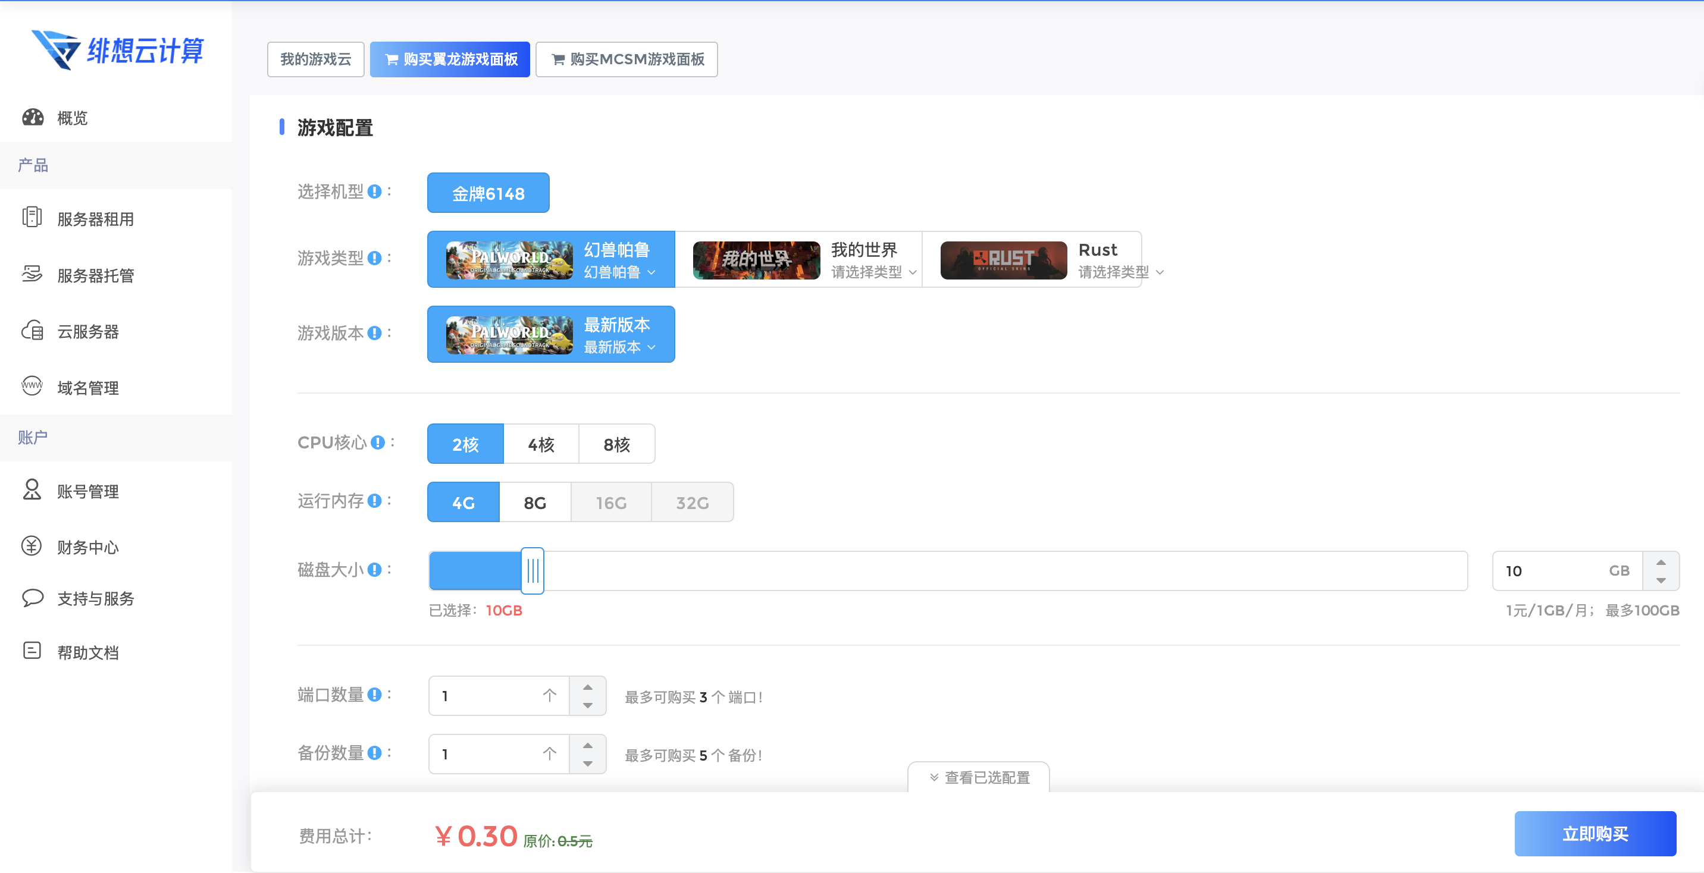Select 2核 CPU option
The image size is (1704, 873).
466,444
